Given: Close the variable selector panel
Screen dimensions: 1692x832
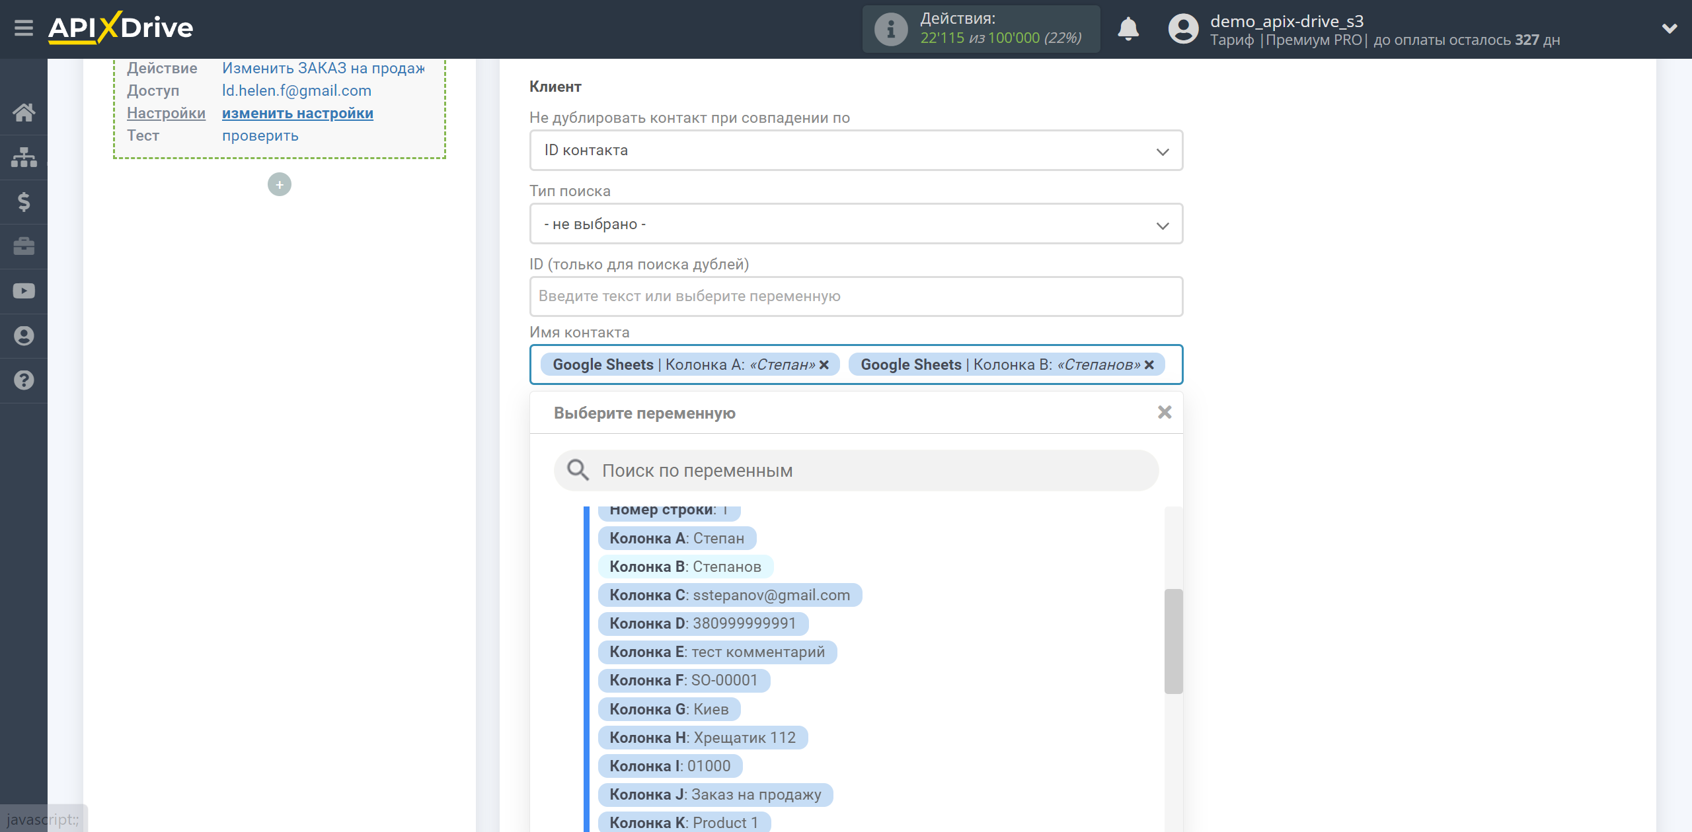Looking at the screenshot, I should [x=1165, y=411].
